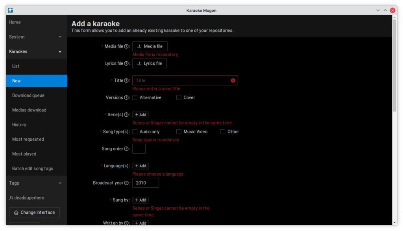Minimize the Karaoke Mugen window
Screen dimensions: 403x231
[378, 10]
